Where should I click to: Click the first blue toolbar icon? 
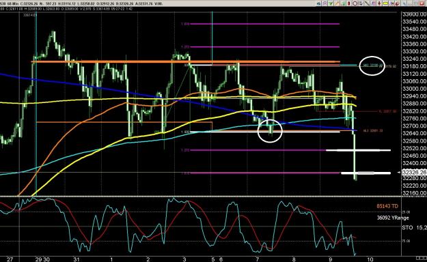(318, 3)
